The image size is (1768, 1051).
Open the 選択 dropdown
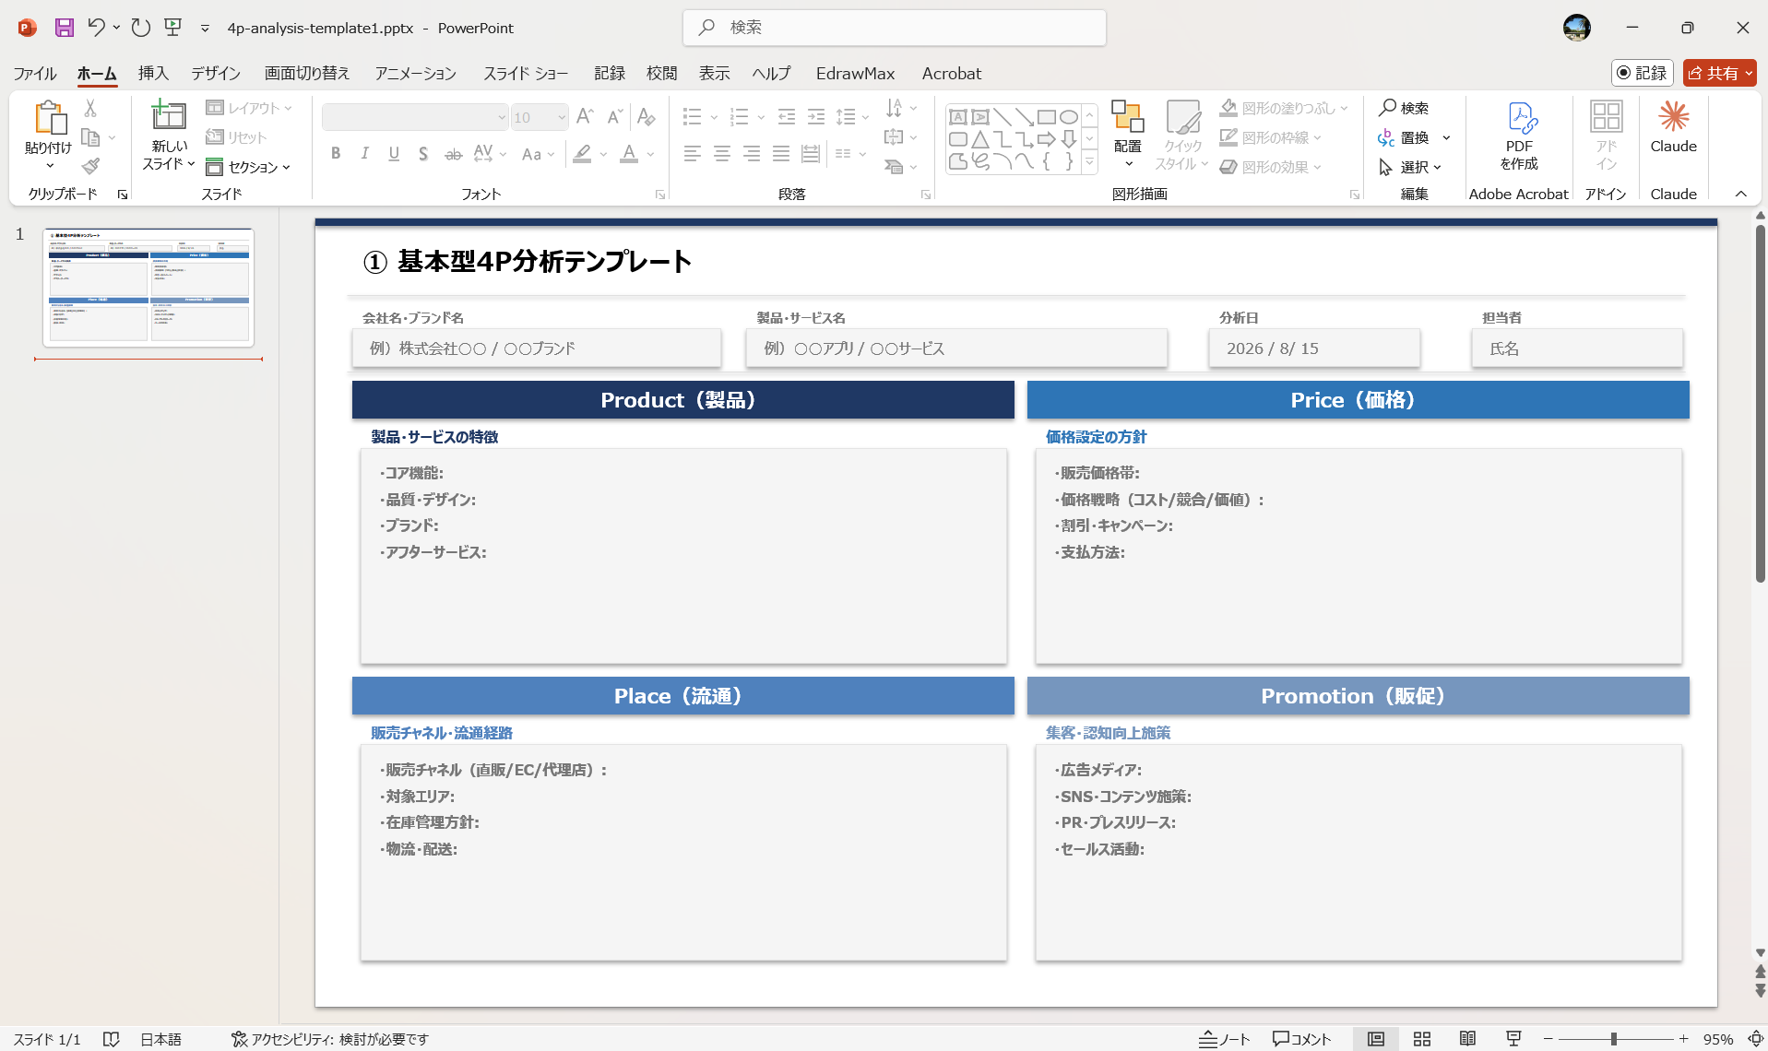coord(1410,167)
